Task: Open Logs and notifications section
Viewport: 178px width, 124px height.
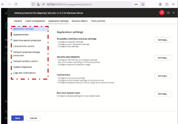Action: pos(24,73)
